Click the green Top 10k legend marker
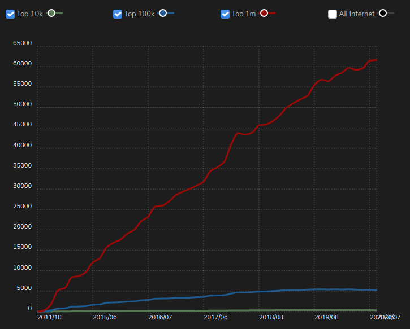 [51, 13]
